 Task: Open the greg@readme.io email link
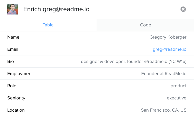170,49
